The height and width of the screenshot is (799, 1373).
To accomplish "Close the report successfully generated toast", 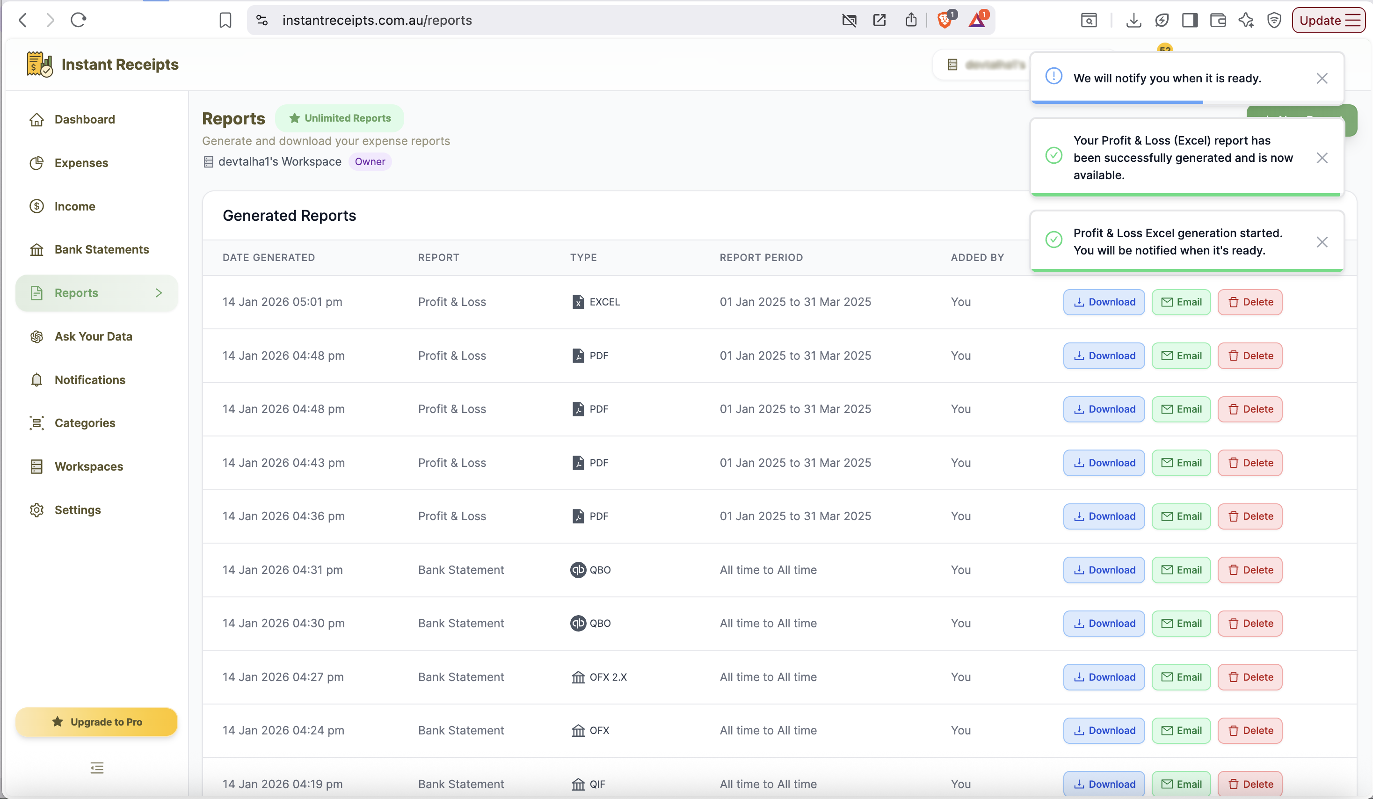I will coord(1322,158).
